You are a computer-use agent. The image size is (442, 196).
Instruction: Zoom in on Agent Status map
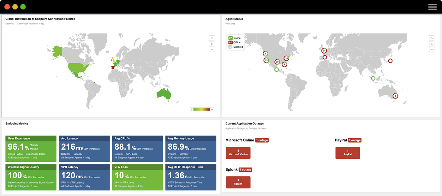point(432,44)
